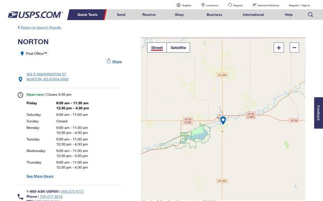
Task: Click the share upload icon
Action: (x=109, y=61)
